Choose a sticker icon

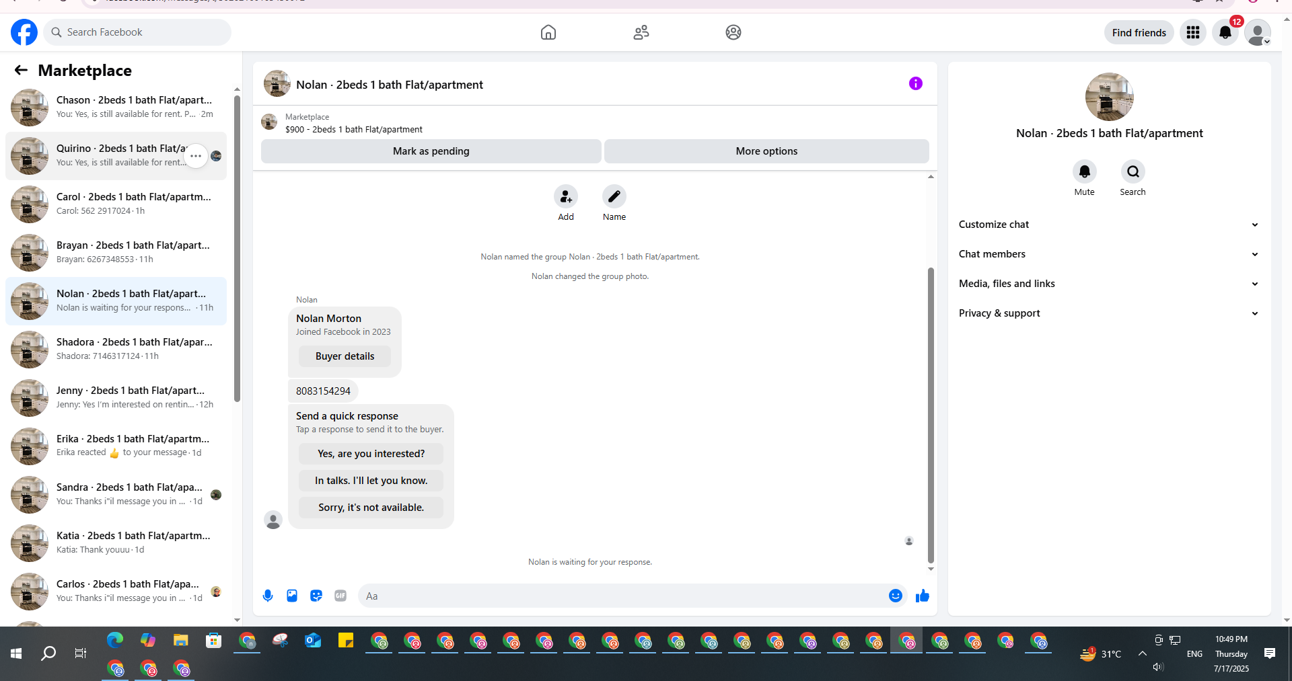point(316,596)
